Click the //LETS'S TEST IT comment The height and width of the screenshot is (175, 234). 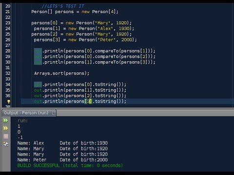click(63, 6)
